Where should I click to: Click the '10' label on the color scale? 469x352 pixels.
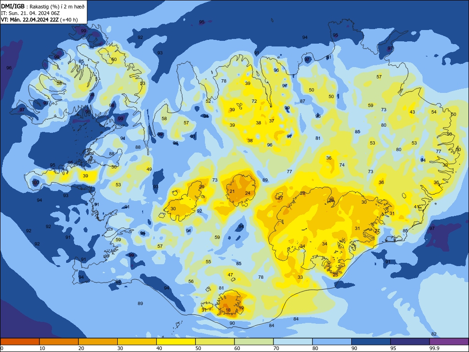42,348
